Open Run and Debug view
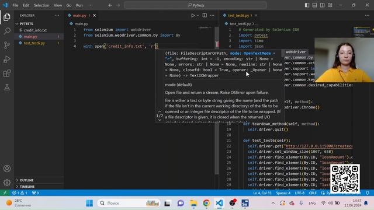The width and height of the screenshot is (374, 210). [7, 59]
